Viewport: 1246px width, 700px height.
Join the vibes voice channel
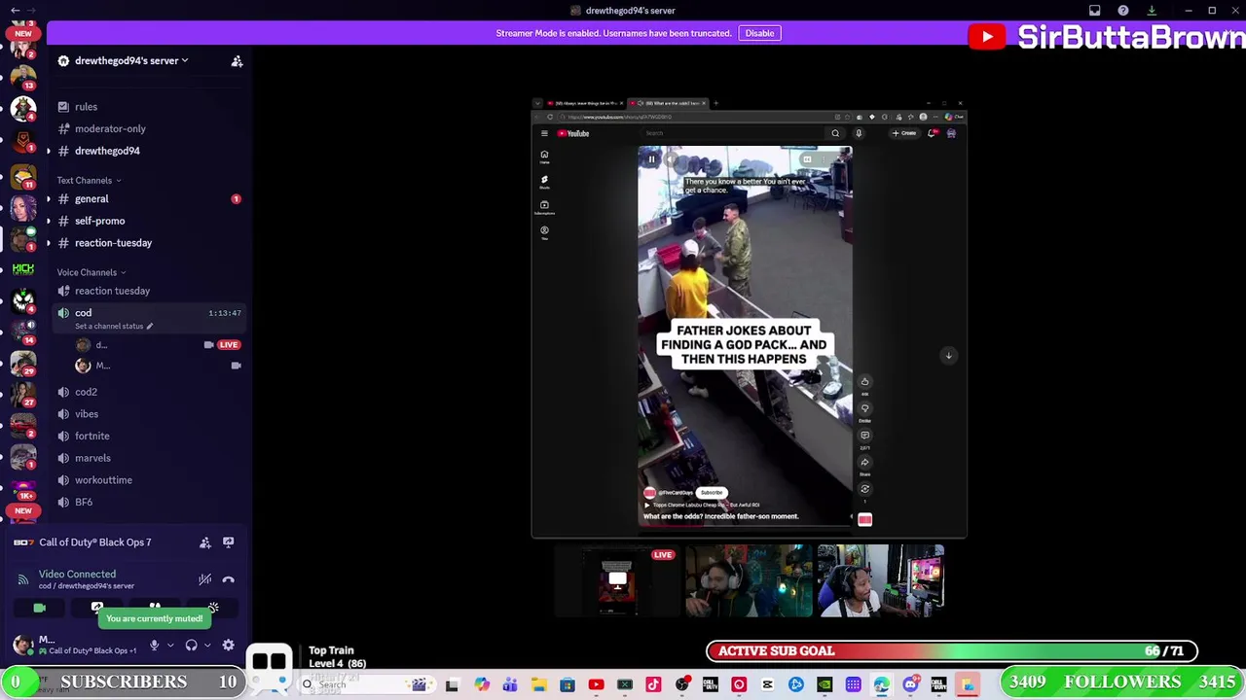click(x=87, y=414)
